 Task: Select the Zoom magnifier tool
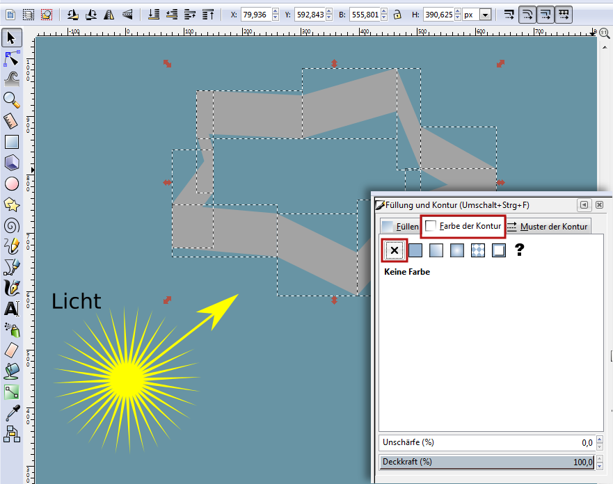click(11, 99)
